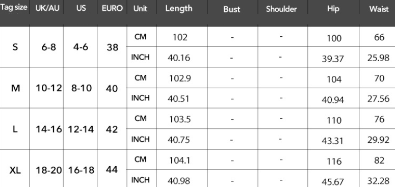Click the Bust column header
Viewport: 395px width, 187px height.
coord(231,9)
